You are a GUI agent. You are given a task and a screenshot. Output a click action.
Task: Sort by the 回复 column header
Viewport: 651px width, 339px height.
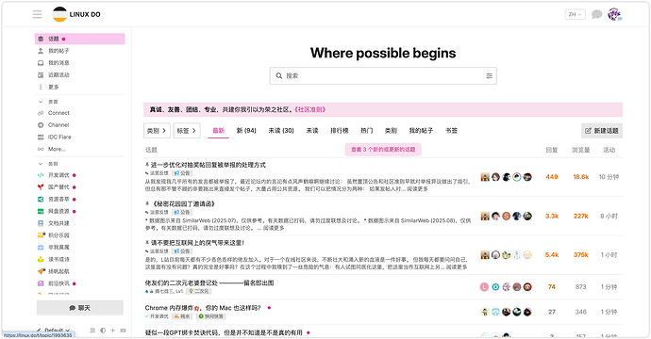(x=552, y=150)
